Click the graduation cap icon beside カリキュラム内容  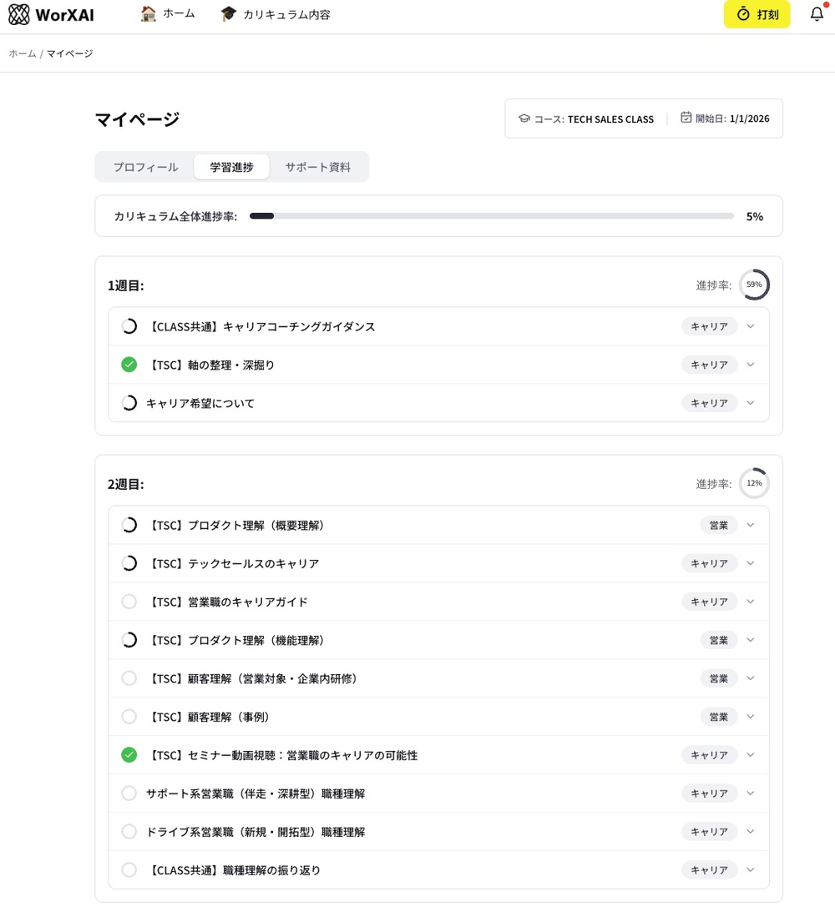tap(228, 14)
